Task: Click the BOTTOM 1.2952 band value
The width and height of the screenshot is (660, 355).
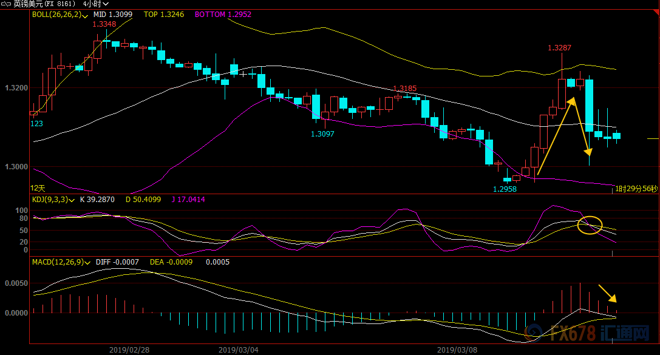Action: pos(223,15)
